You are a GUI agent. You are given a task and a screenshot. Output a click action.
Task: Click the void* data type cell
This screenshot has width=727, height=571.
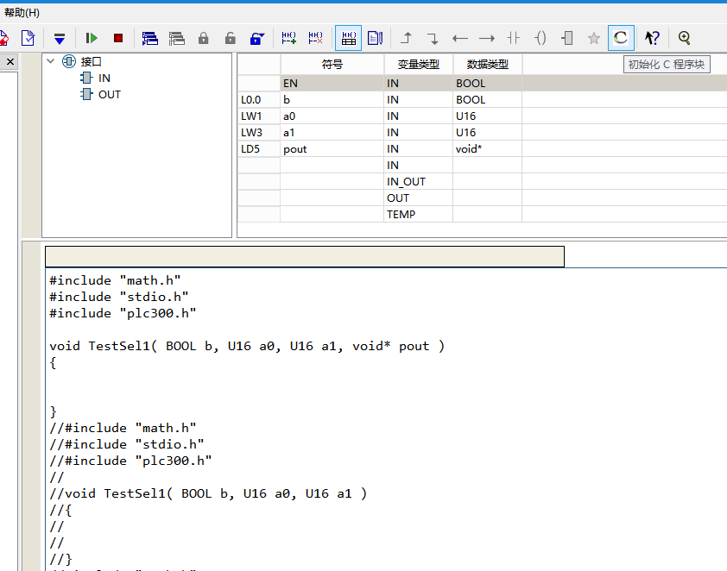[x=487, y=149]
